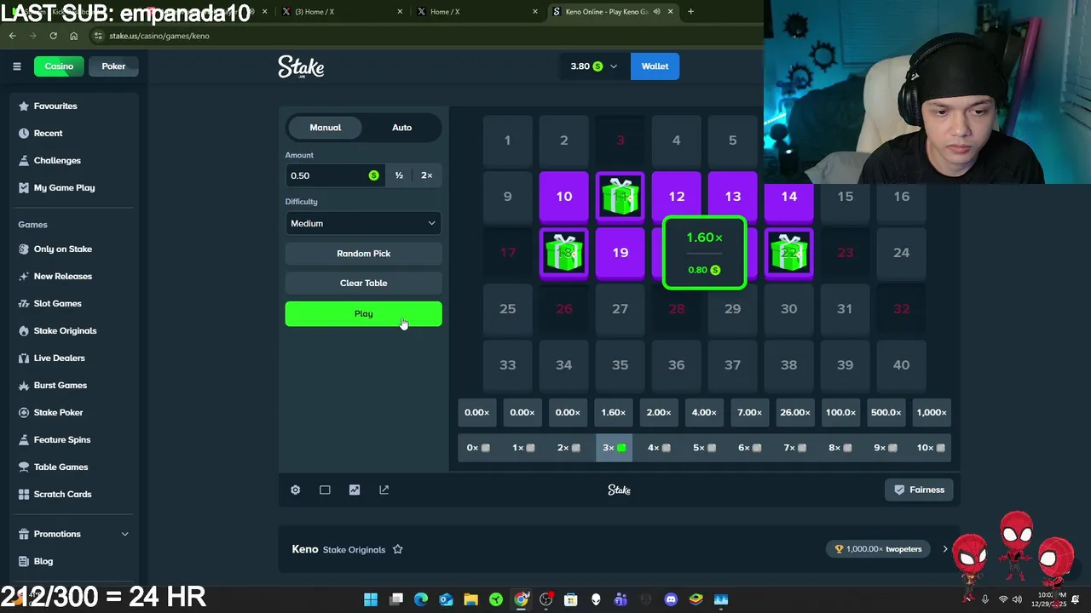Open the Fairness dialog
This screenshot has width=1091, height=613.
pos(919,490)
